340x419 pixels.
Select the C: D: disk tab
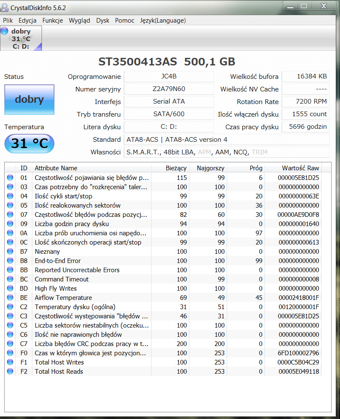pos(21,39)
